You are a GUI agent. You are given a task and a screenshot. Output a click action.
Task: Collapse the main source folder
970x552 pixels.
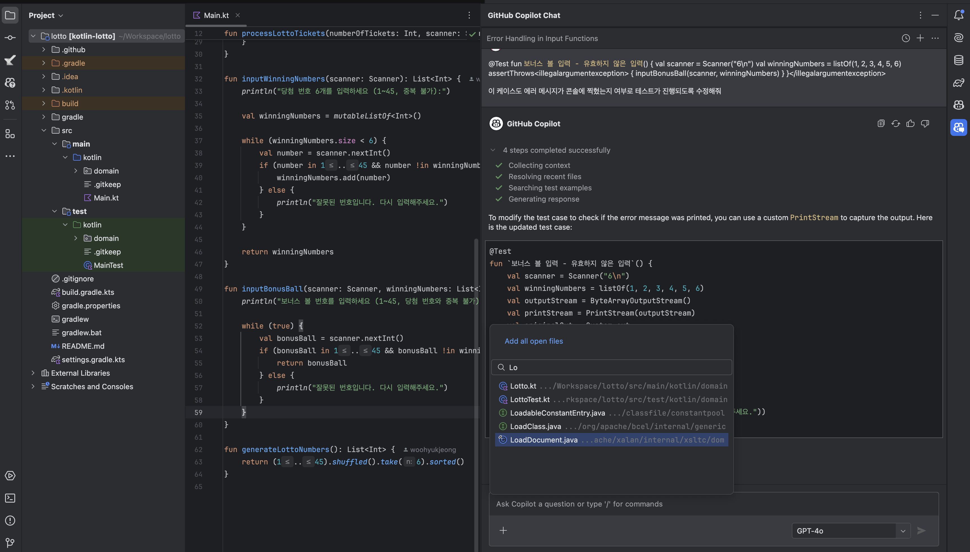pyautogui.click(x=54, y=144)
